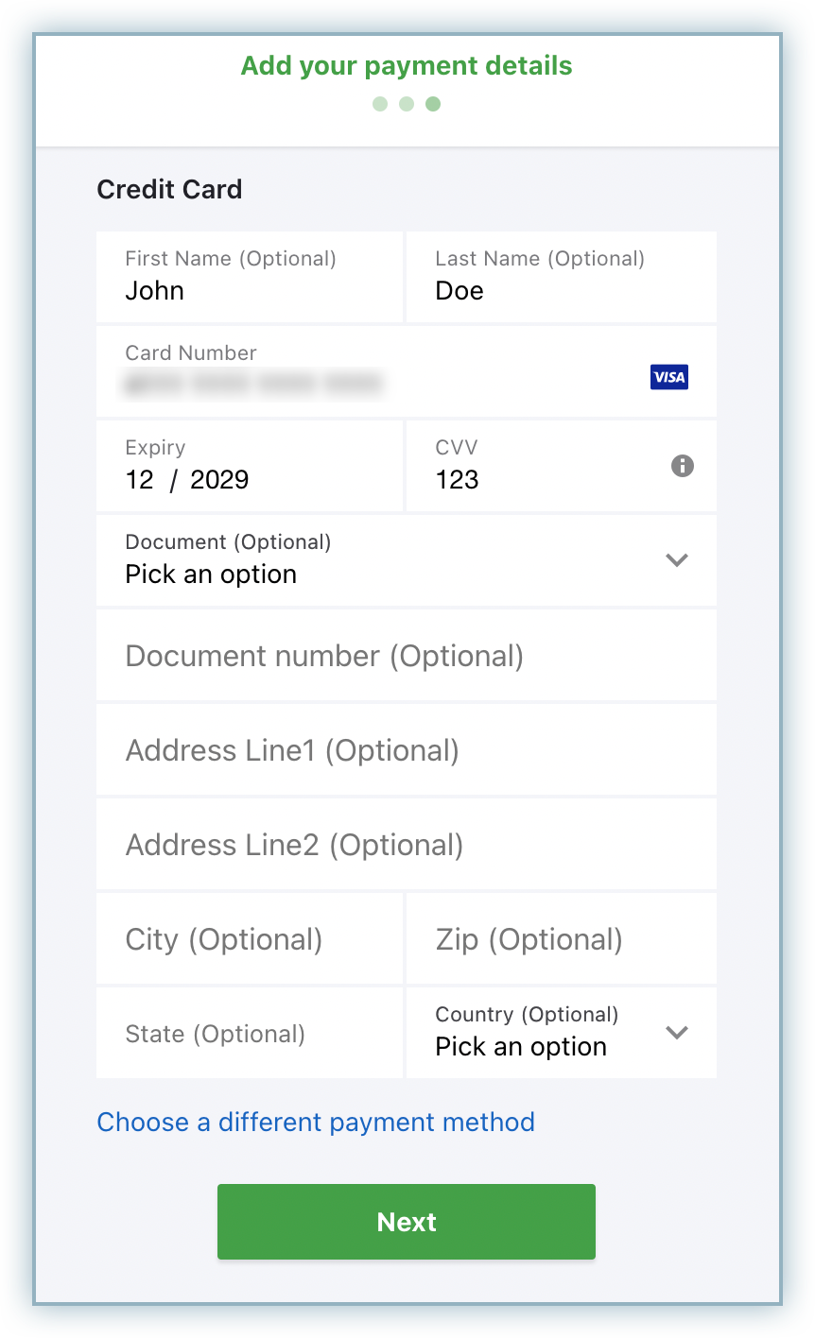Image resolution: width=815 pixels, height=1338 pixels.
Task: Click the first progress step dot
Action: coord(380,104)
